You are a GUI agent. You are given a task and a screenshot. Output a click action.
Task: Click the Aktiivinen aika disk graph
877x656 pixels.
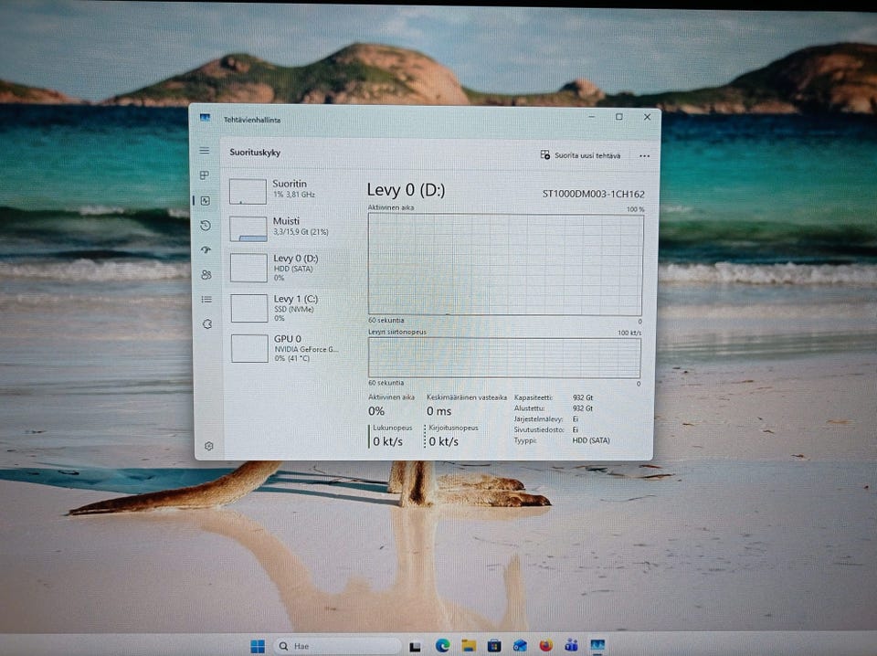click(505, 264)
